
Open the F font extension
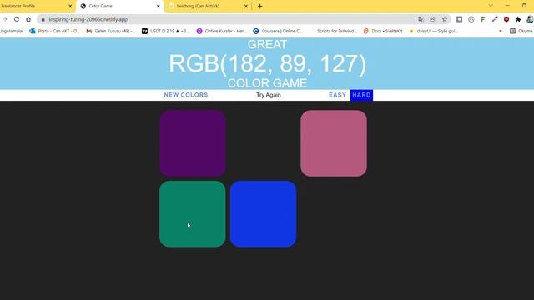(482, 19)
